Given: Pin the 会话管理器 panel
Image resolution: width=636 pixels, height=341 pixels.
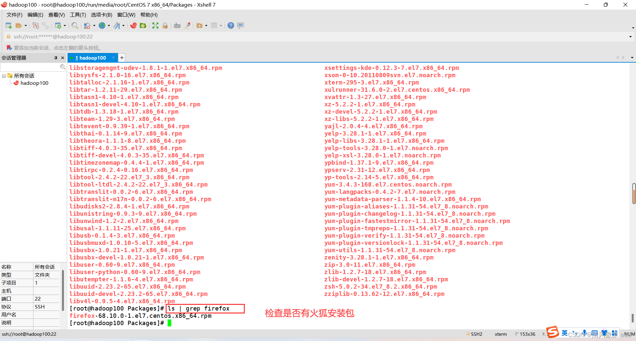Looking at the screenshot, I should pyautogui.click(x=56, y=58).
